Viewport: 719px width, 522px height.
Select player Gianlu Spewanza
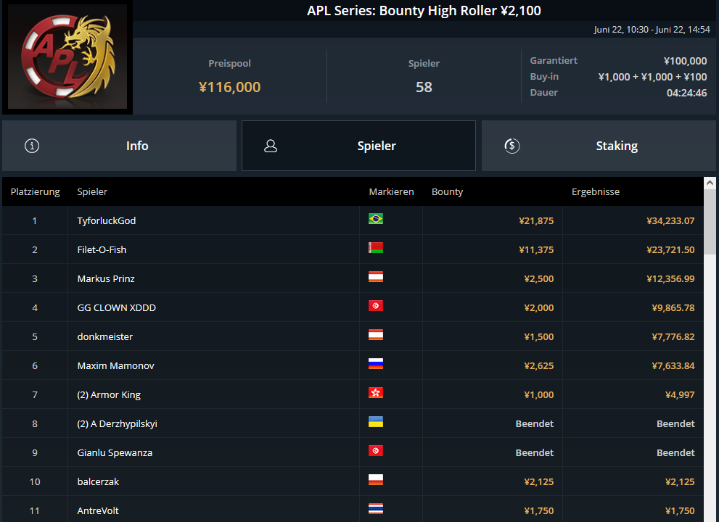click(115, 452)
